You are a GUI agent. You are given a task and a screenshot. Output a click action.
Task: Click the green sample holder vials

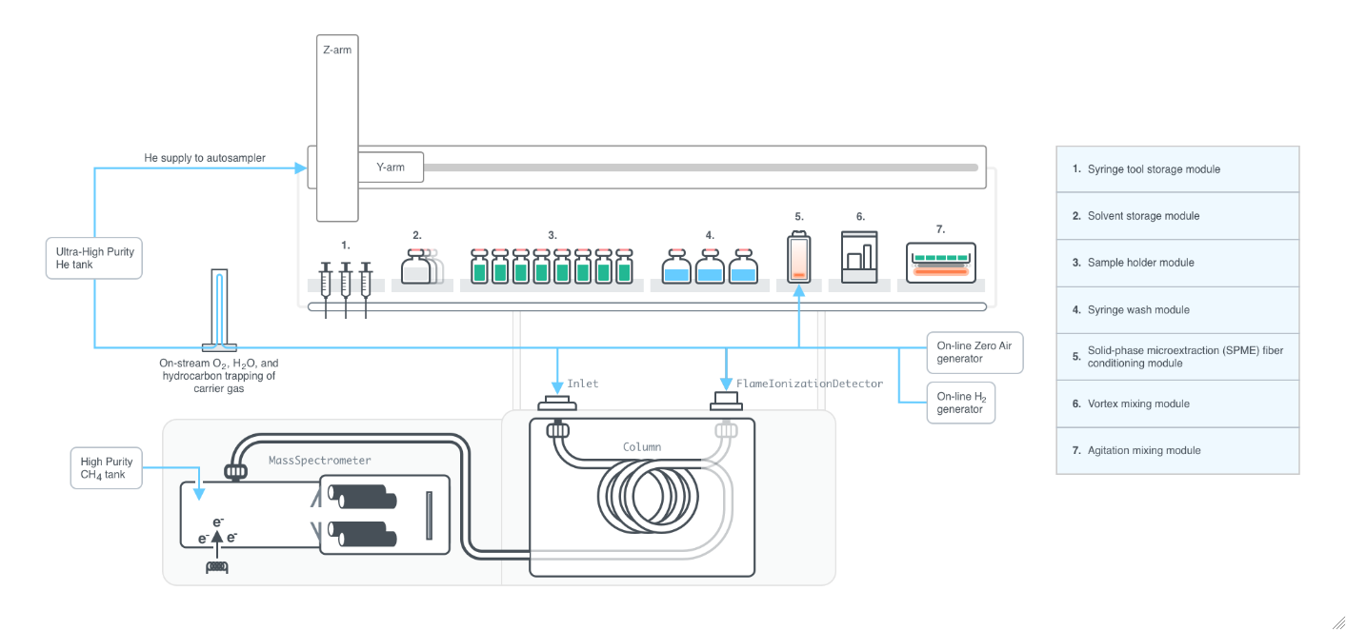pyautogui.click(x=552, y=267)
